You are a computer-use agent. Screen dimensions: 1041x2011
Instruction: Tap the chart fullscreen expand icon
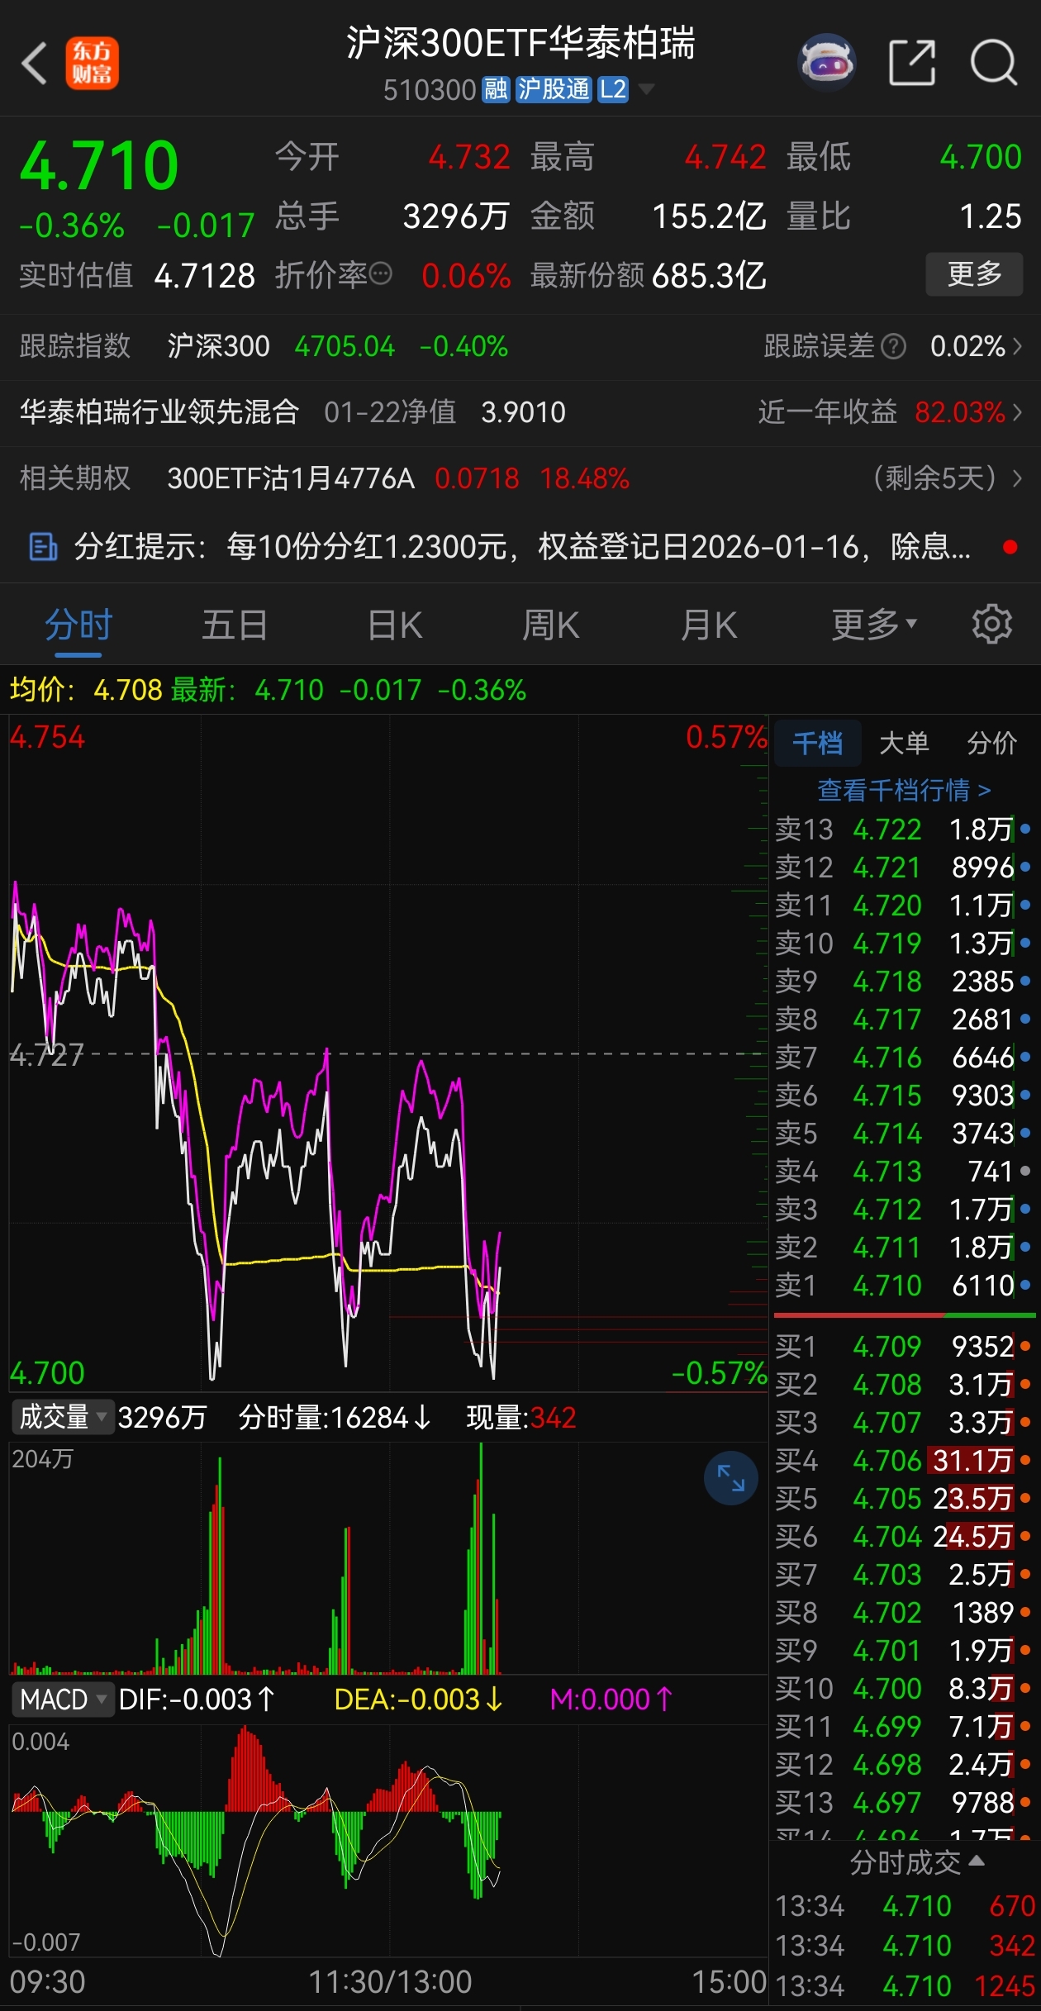tap(731, 1478)
